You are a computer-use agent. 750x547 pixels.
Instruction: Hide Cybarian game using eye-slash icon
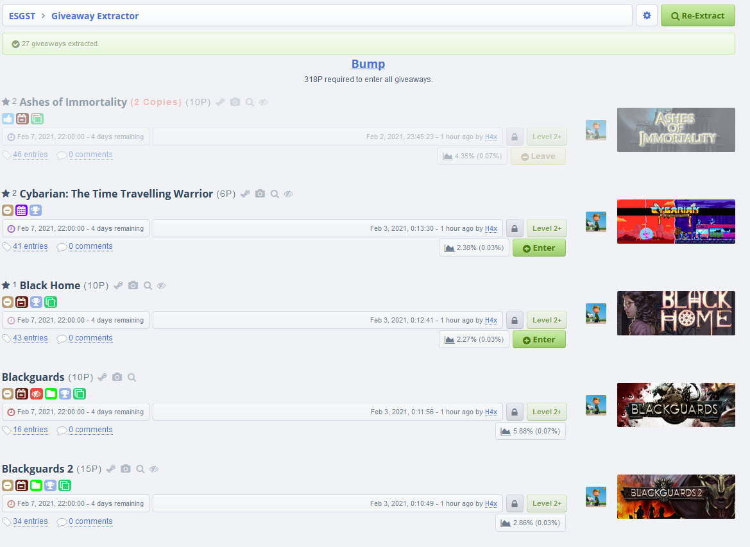(289, 194)
